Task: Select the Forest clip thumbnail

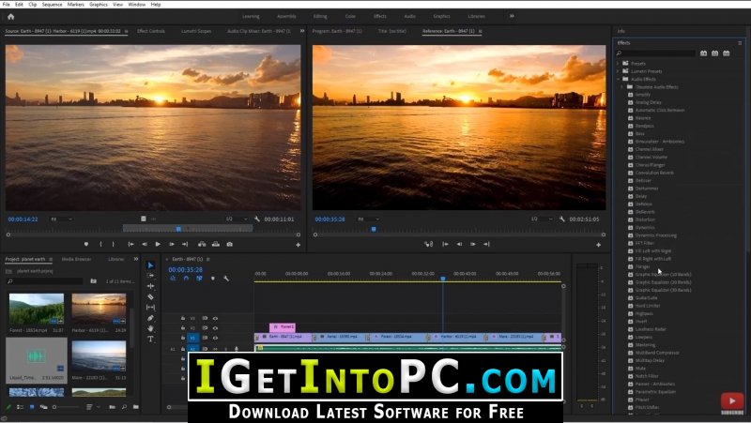Action: (x=37, y=310)
